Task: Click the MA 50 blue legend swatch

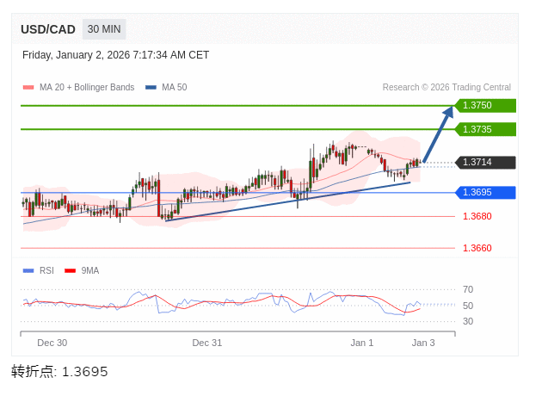Action: click(x=151, y=88)
